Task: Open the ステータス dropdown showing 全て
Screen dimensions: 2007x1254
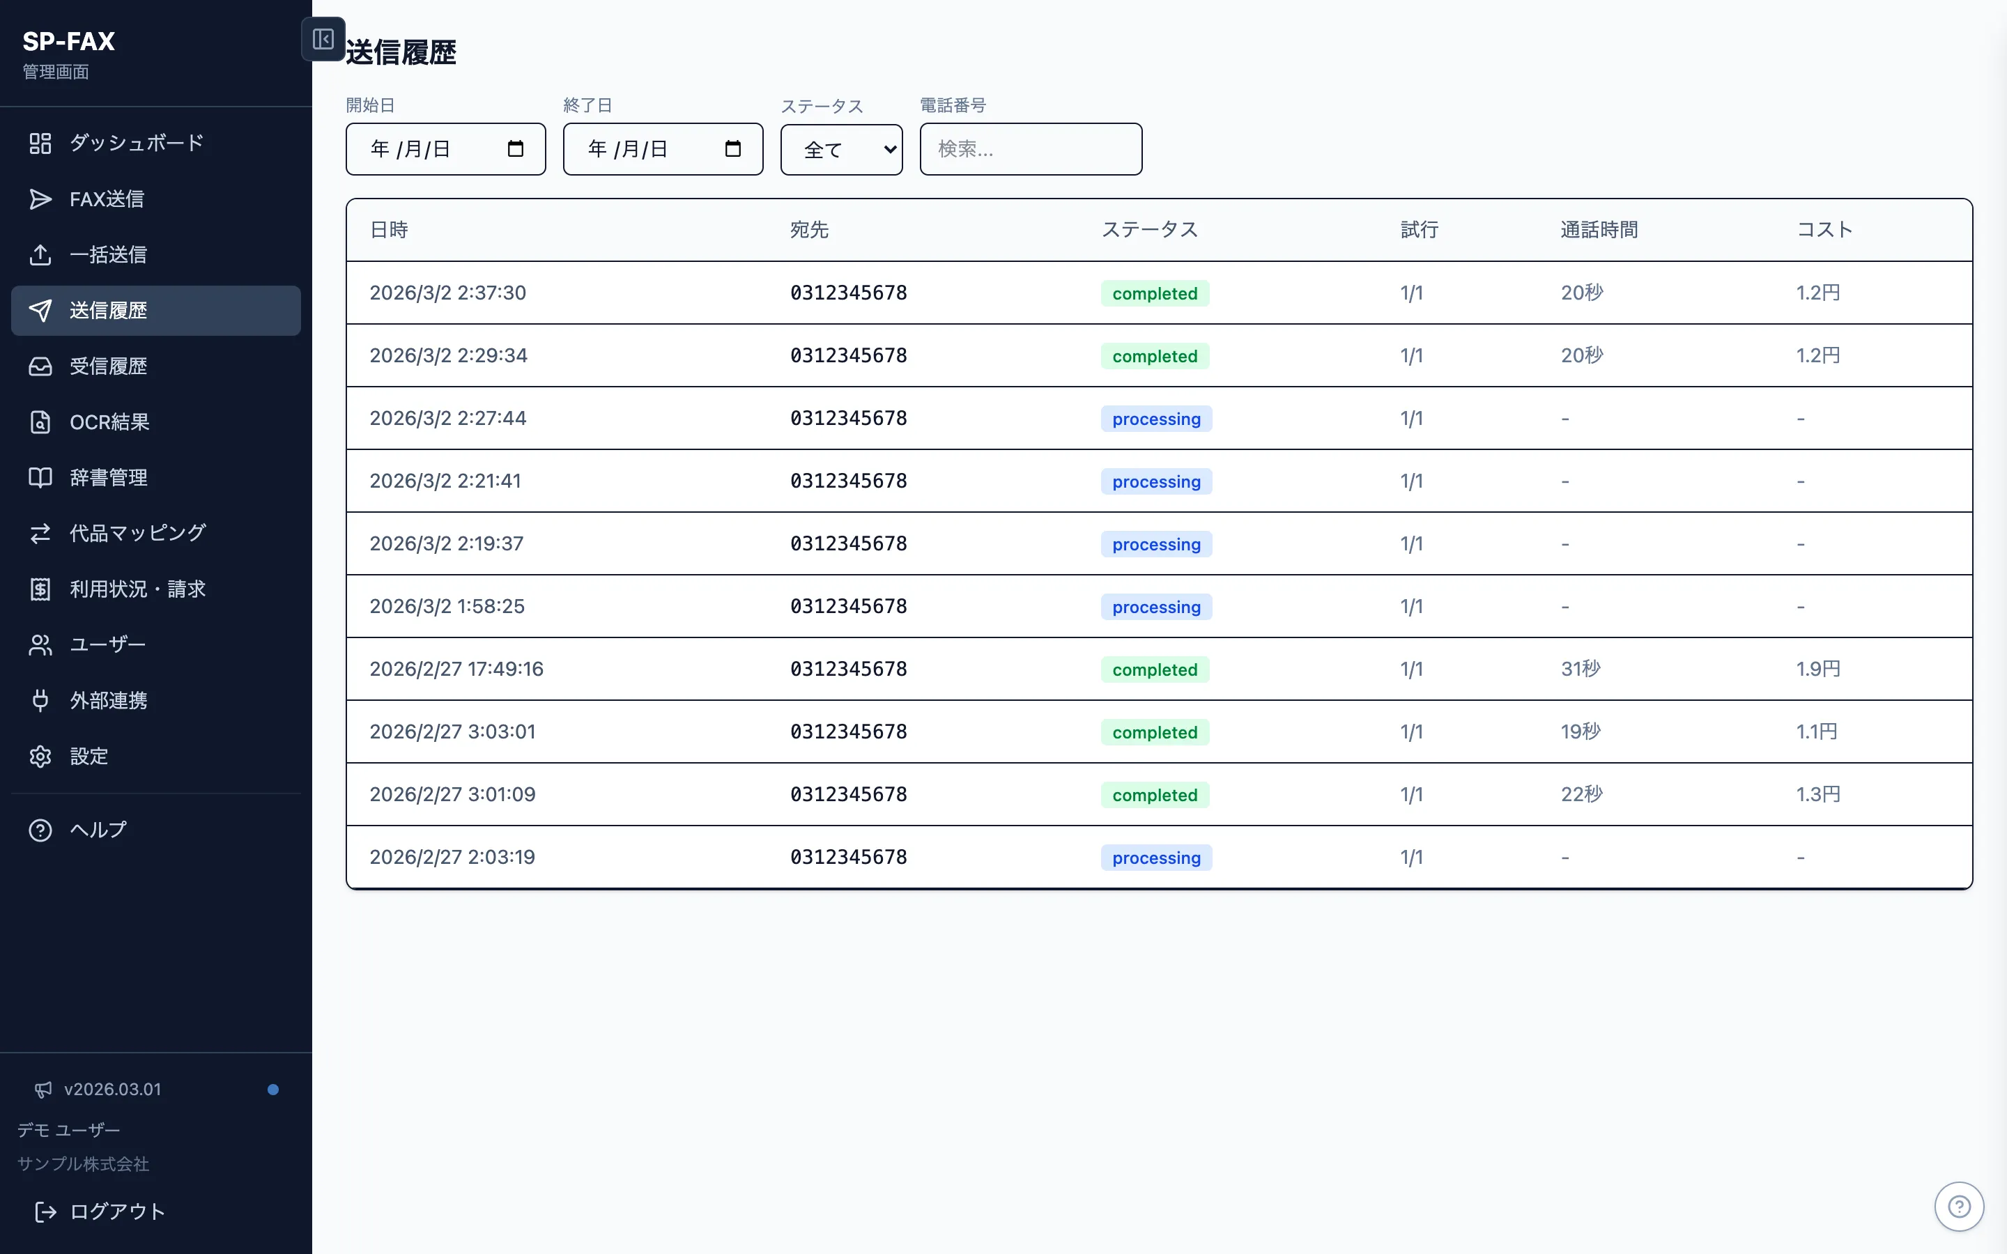Action: coord(840,149)
